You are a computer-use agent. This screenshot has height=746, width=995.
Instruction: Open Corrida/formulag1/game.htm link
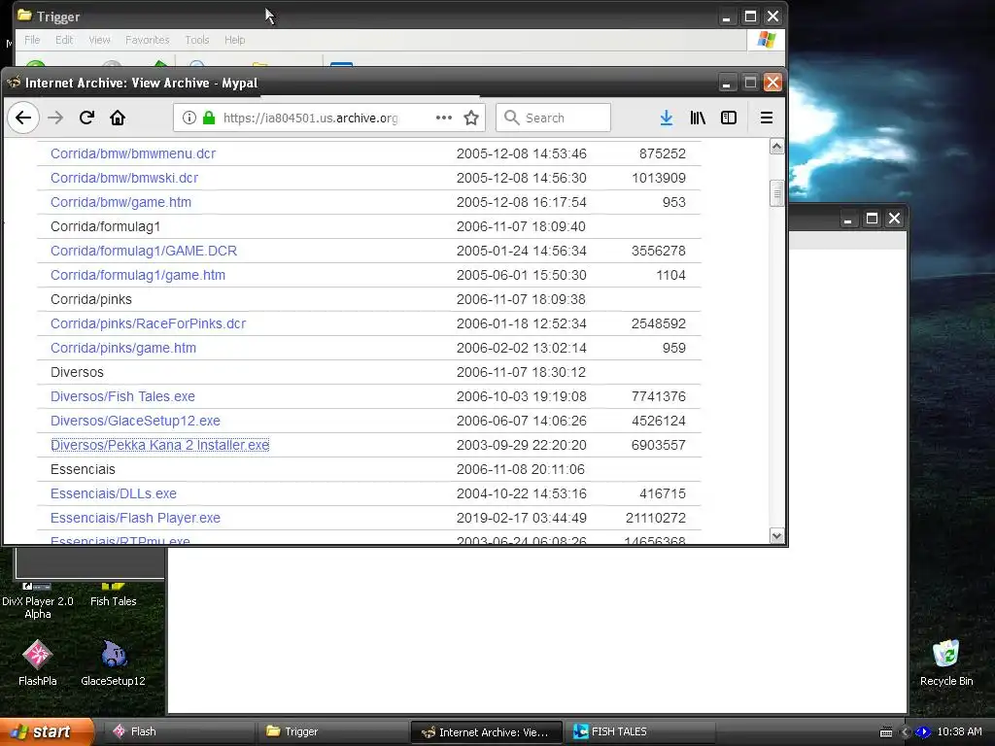click(x=138, y=275)
